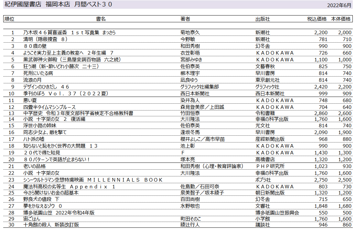Select title 悪い夏
Image resolution: width=356 pixels, height=231 pixels.
30,100
